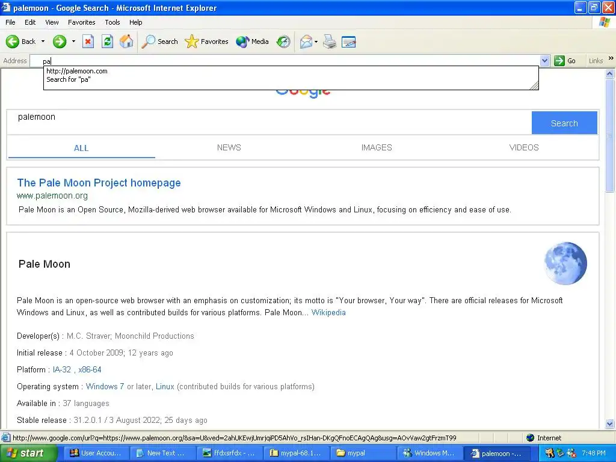Expand the Address bar dropdown arrow

click(544, 61)
